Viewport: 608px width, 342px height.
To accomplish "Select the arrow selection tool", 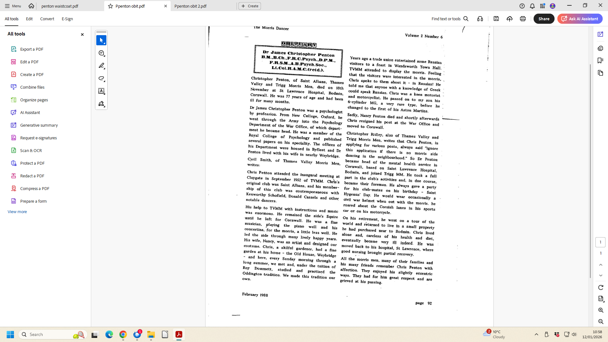I will (101, 40).
